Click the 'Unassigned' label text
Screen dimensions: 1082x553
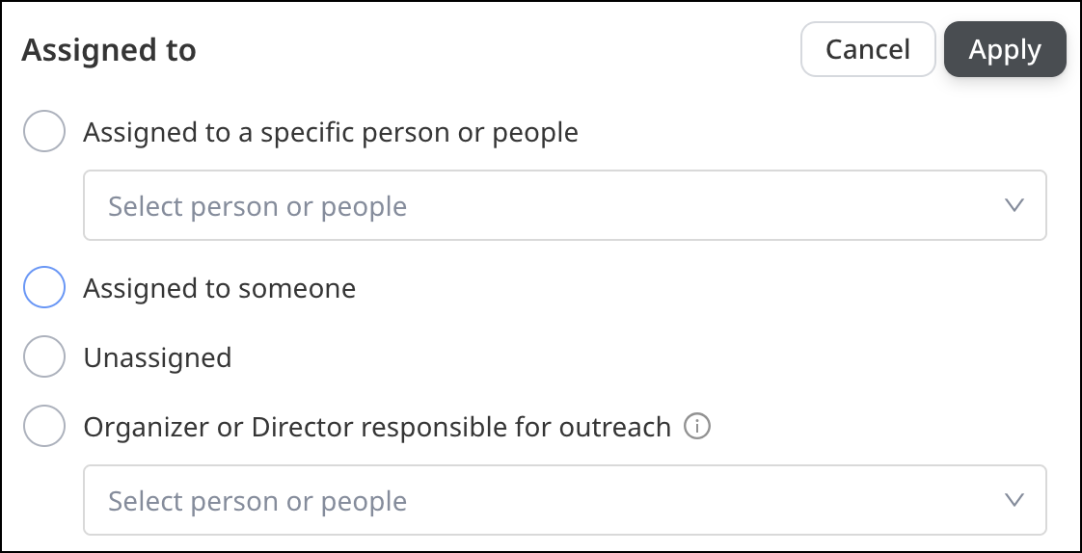pos(157,358)
